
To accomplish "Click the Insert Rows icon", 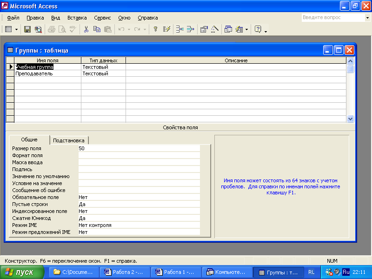I will (x=180, y=29).
